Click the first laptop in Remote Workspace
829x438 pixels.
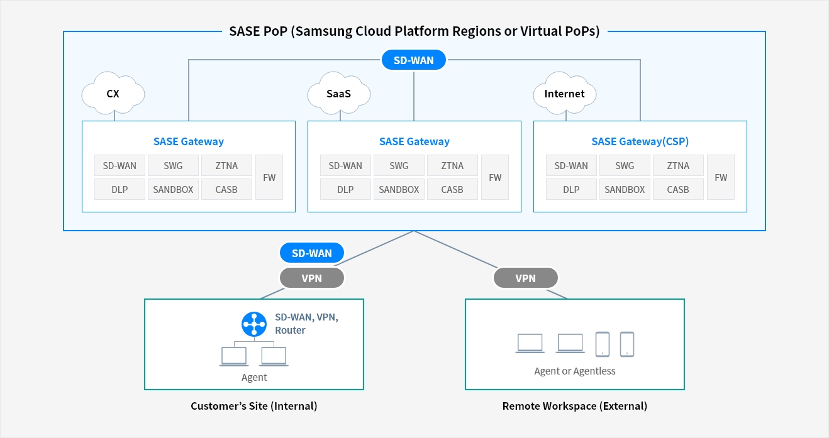(530, 343)
